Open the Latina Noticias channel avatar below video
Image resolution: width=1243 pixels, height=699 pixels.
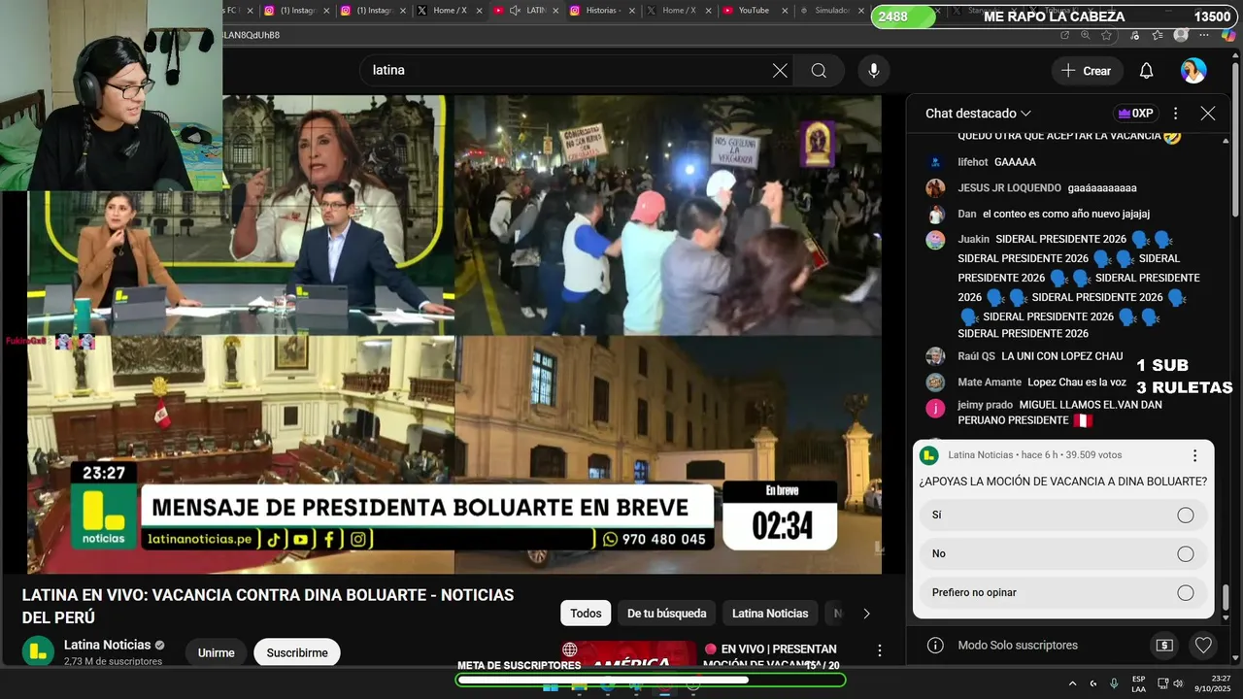(x=38, y=651)
